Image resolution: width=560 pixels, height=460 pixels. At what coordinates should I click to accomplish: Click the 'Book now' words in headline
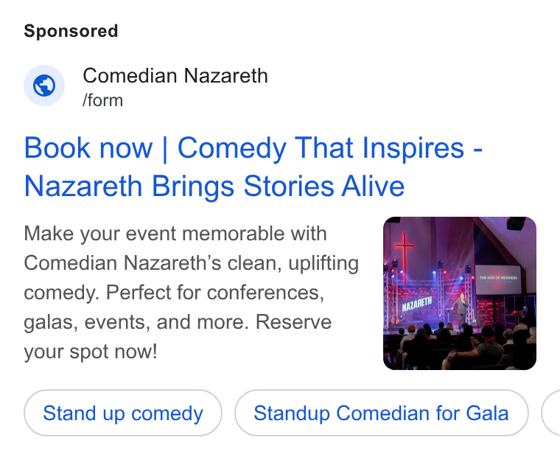(x=88, y=148)
